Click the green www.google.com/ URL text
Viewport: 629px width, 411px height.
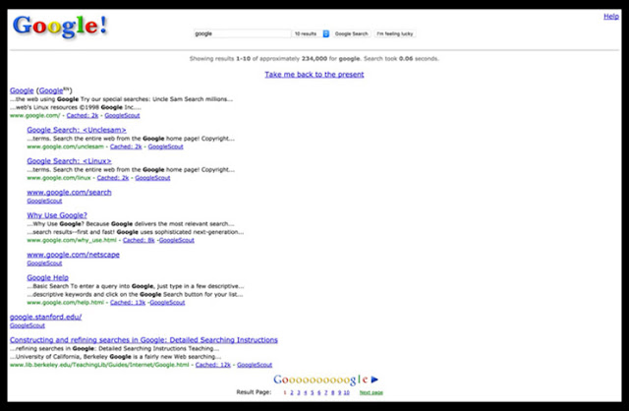[x=35, y=116]
